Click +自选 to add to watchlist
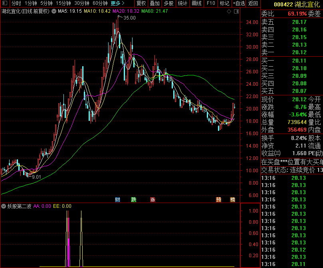This screenshot has height=268, width=323. coord(238,3)
